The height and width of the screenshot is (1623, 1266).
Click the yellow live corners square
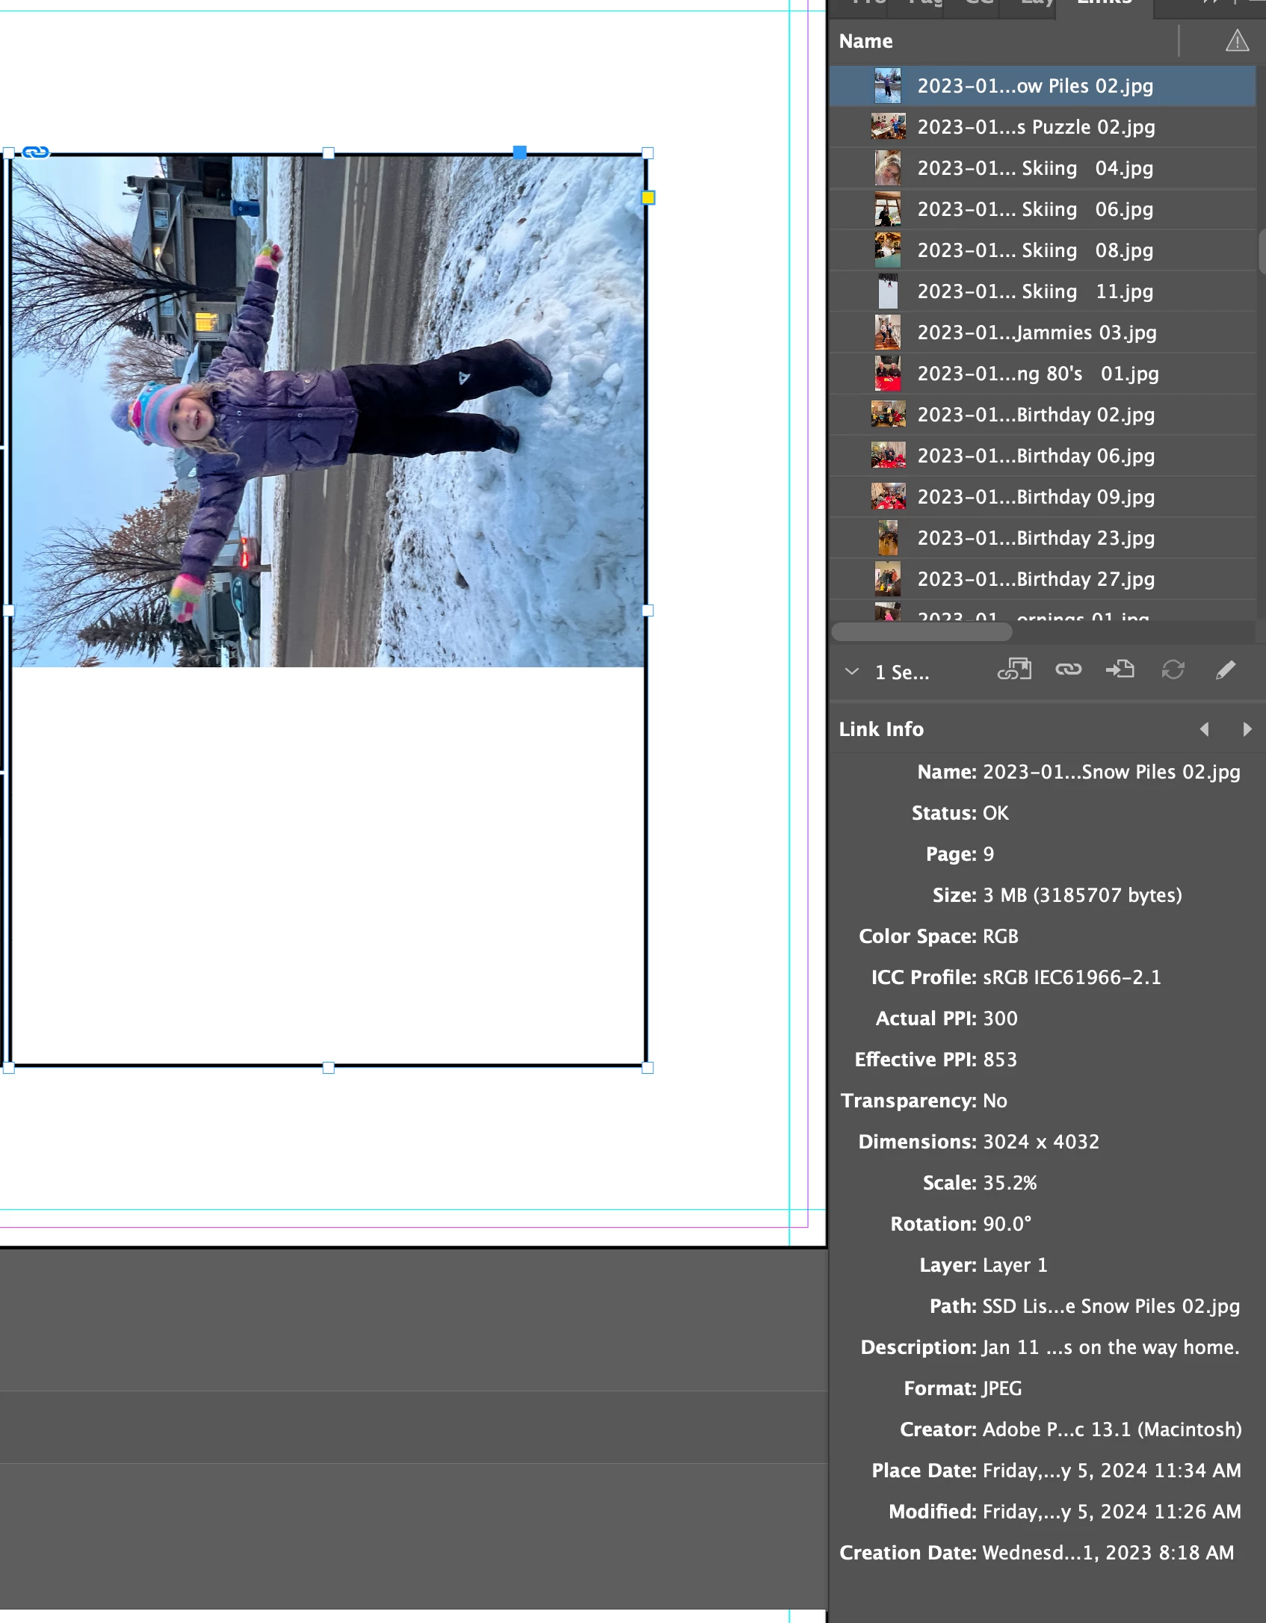(648, 197)
